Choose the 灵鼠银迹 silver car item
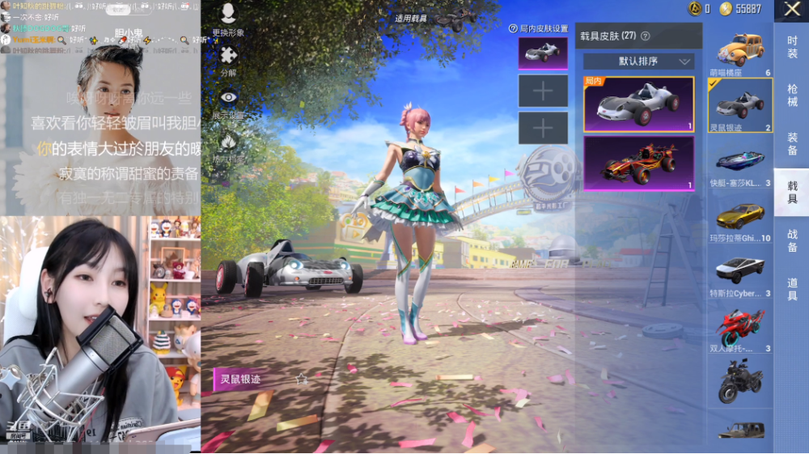809x454 pixels. tap(740, 105)
